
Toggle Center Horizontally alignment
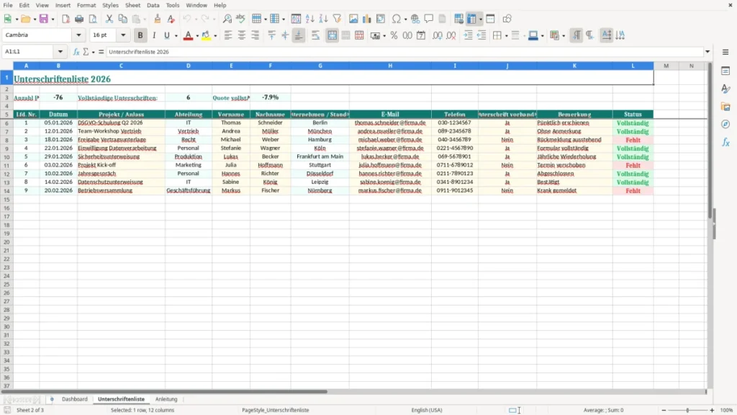(242, 35)
